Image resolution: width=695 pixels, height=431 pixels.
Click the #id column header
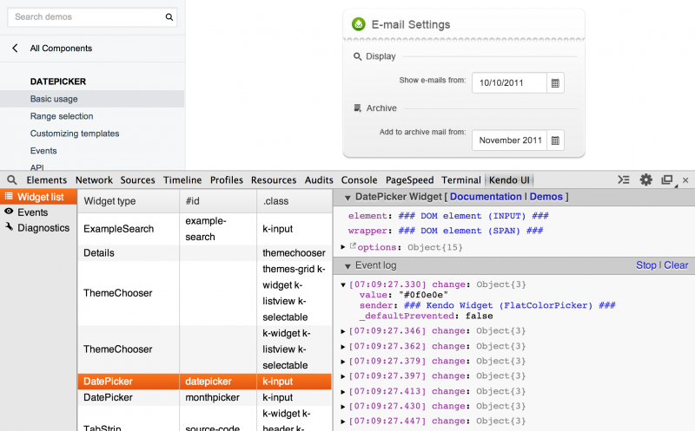click(x=218, y=201)
